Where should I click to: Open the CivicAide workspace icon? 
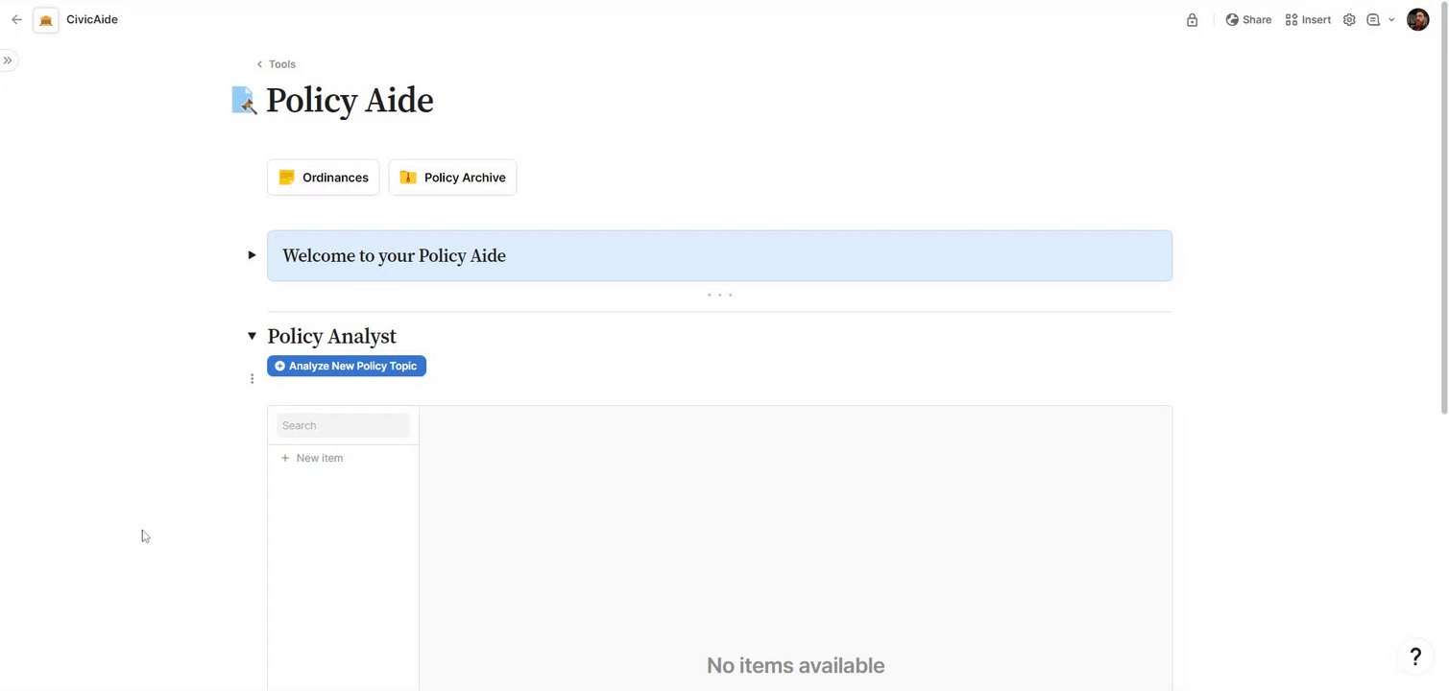pos(46,20)
